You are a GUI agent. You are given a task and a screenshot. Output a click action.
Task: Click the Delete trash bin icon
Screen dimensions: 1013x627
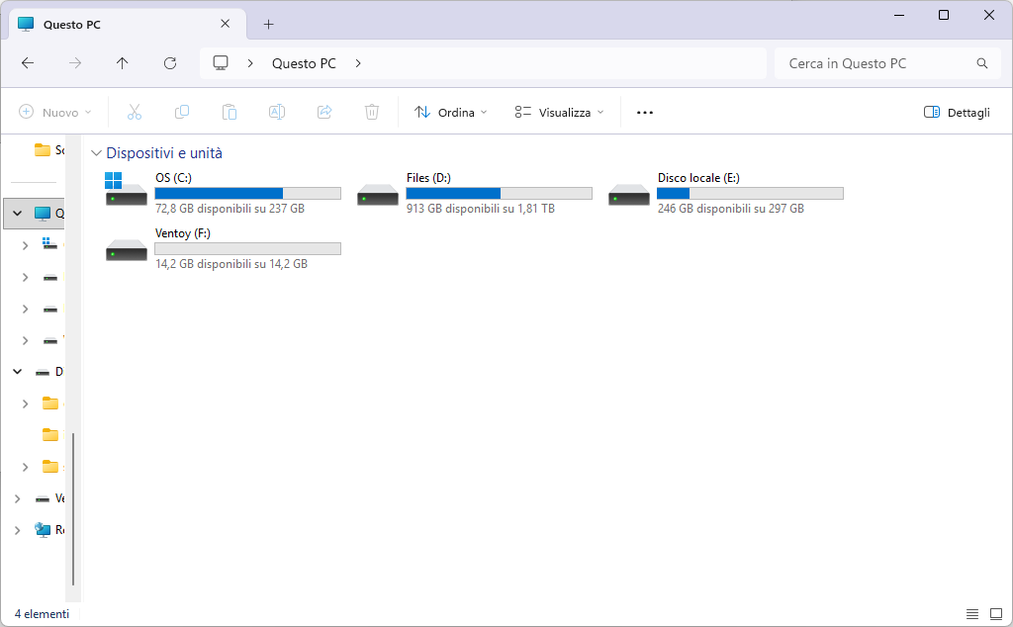click(x=372, y=112)
